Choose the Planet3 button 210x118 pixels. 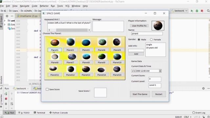coord(86,50)
